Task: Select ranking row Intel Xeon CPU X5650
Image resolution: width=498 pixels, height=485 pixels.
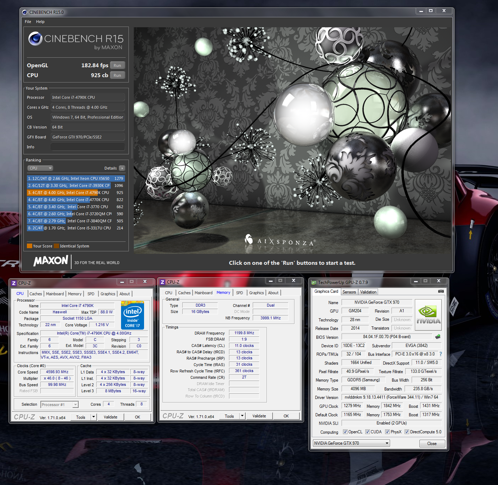Action: tap(76, 178)
